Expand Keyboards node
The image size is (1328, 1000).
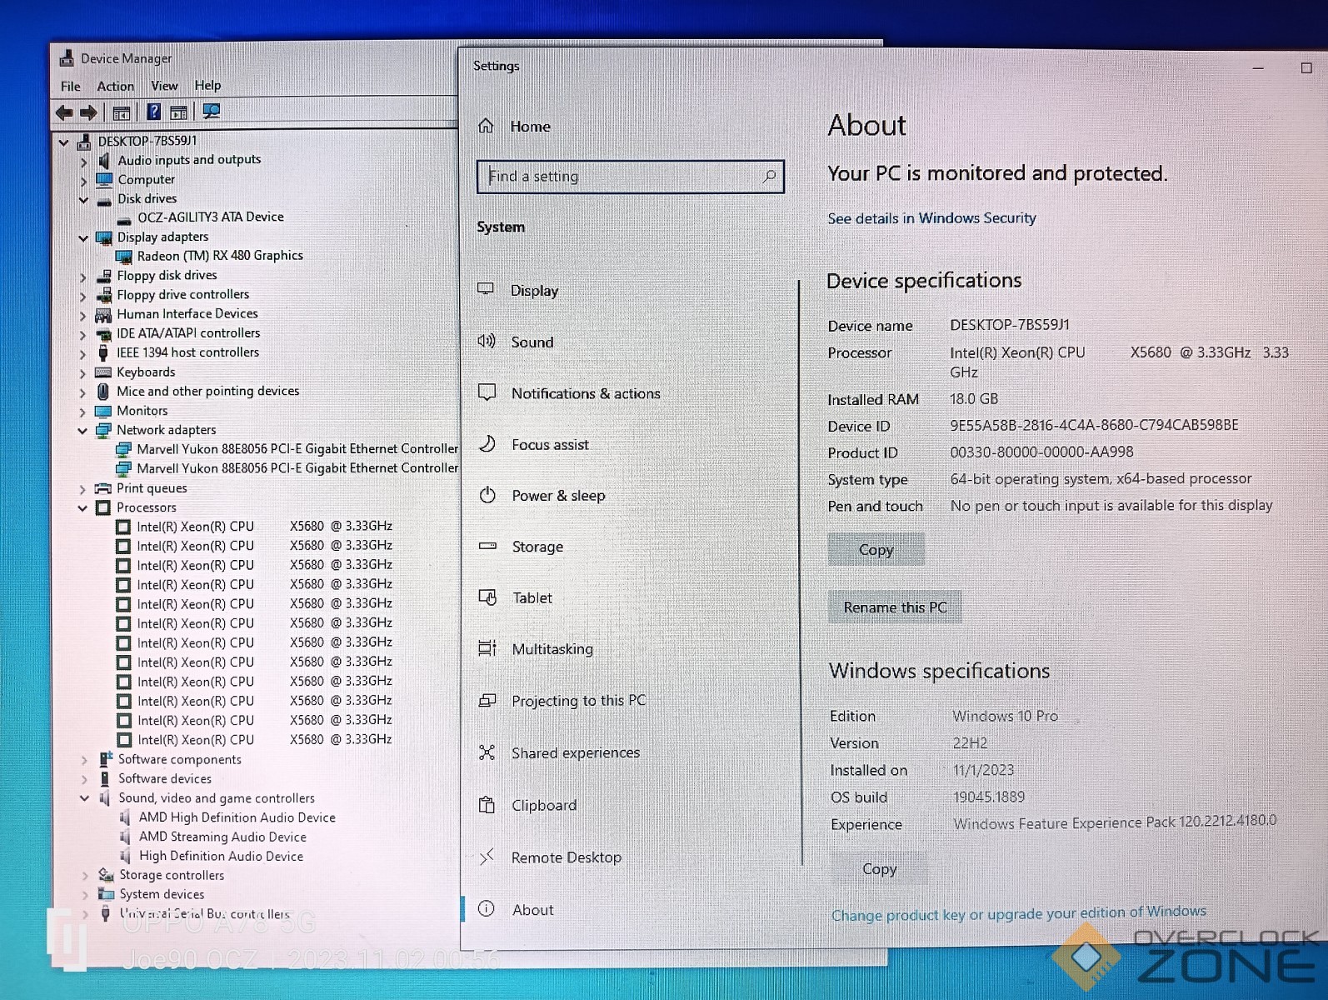82,373
